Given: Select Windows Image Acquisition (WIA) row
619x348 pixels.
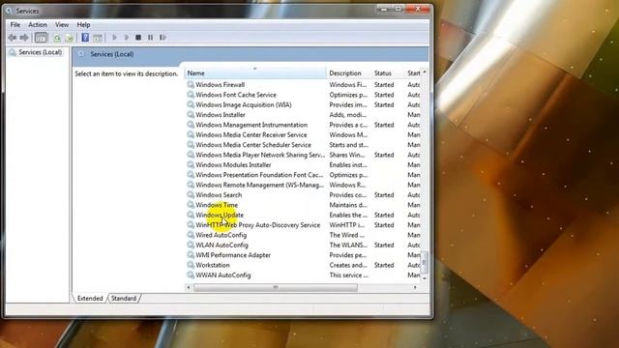Looking at the screenshot, I should 243,105.
